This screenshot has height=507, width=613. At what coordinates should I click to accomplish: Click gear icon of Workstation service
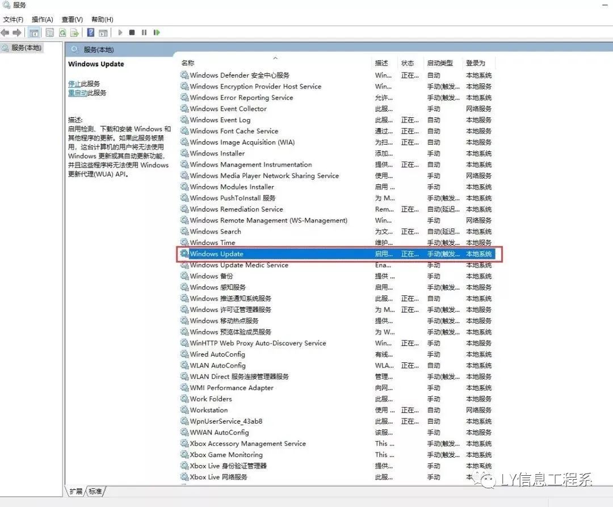(x=184, y=410)
